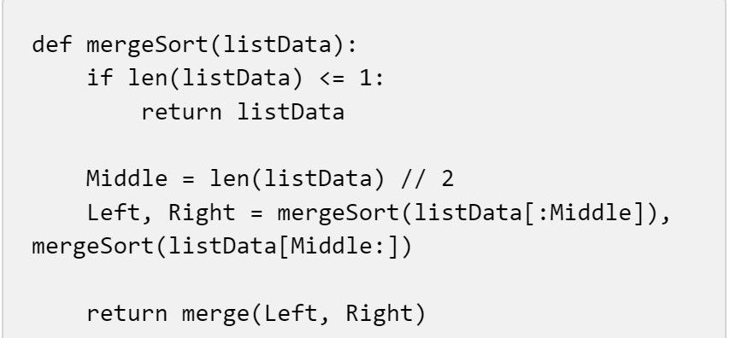730x338 pixels.
Task: Click the number 1 in the if condition
Action: 366,79
